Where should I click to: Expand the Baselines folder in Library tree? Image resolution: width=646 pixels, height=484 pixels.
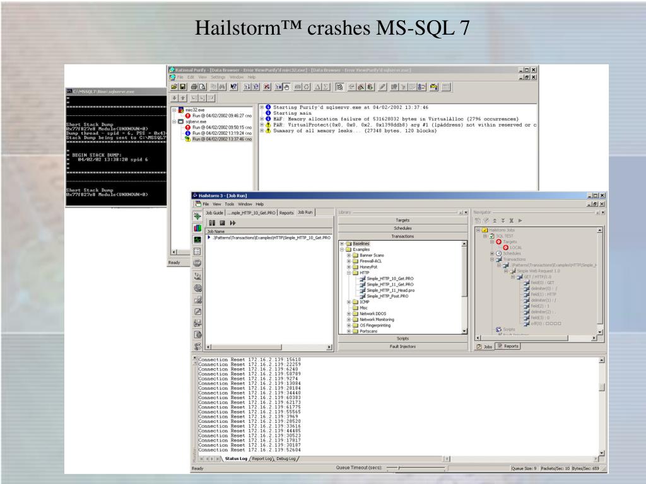[x=342, y=244]
